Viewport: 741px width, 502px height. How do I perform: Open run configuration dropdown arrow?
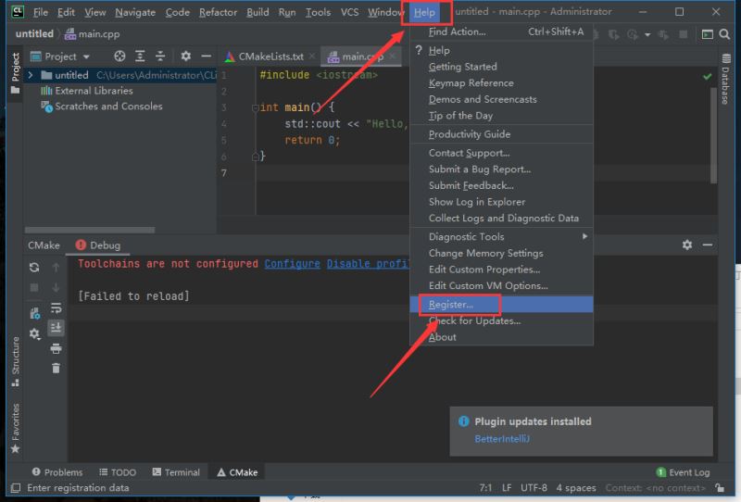[647, 34]
